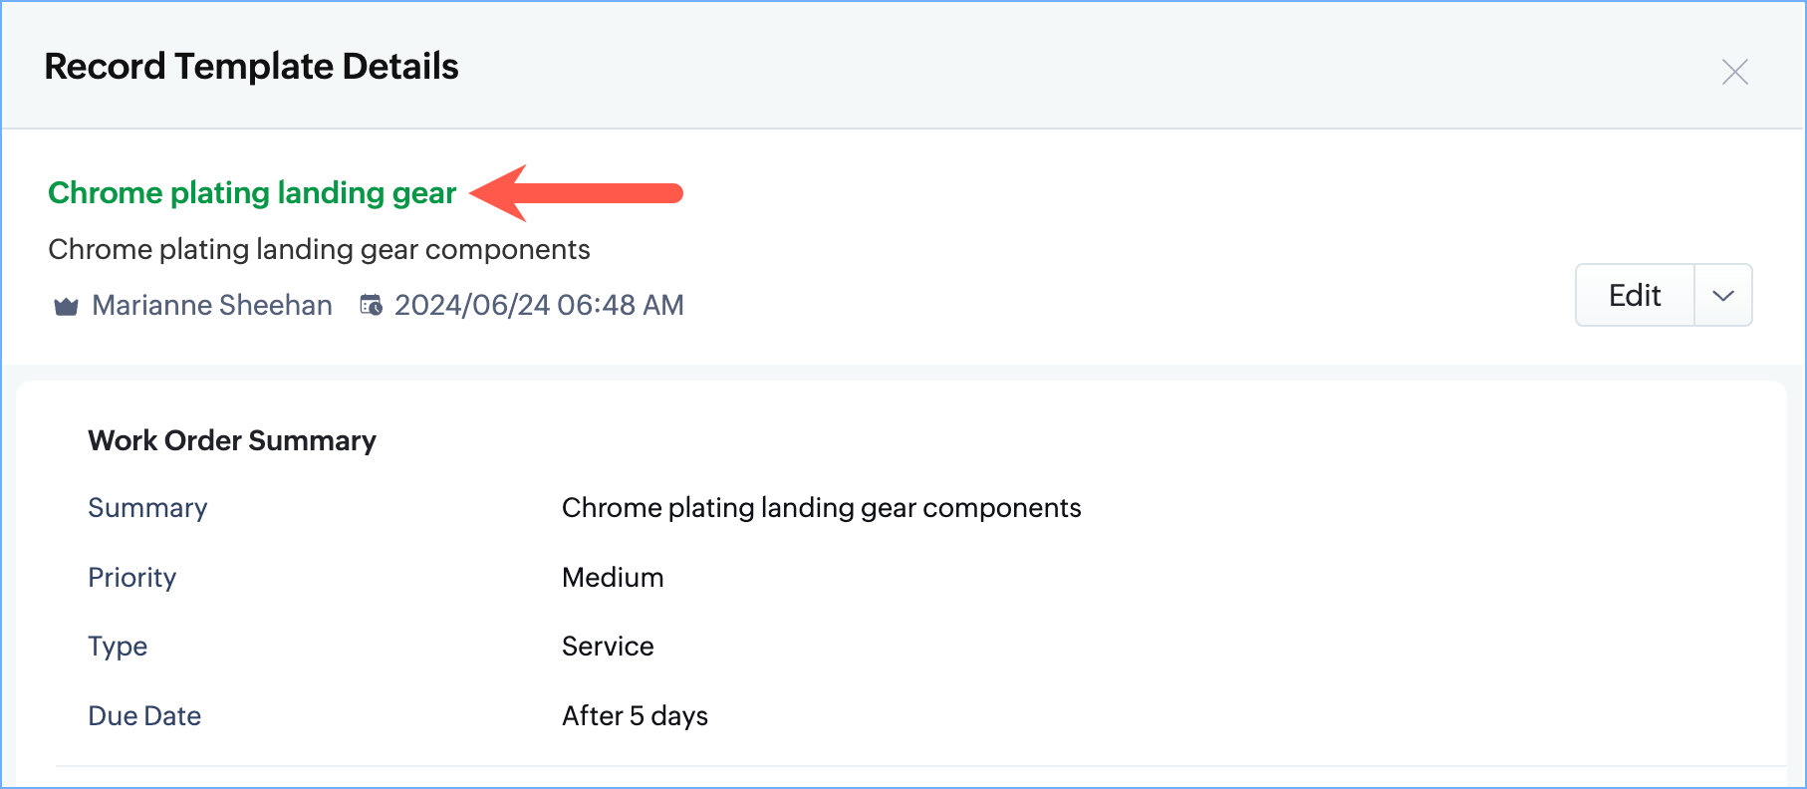The height and width of the screenshot is (789, 1807).
Task: Close the Record Template Details dialog
Action: [1734, 72]
